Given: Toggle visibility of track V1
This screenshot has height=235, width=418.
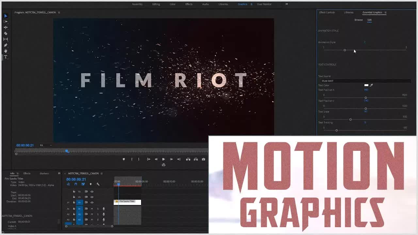Looking at the screenshot, I should [x=92, y=203].
